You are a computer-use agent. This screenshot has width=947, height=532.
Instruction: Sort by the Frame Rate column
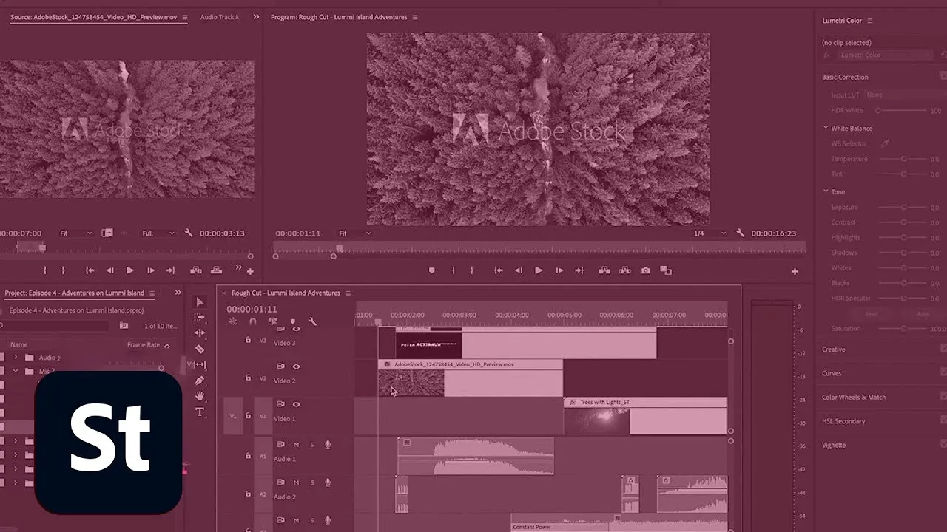tap(144, 345)
